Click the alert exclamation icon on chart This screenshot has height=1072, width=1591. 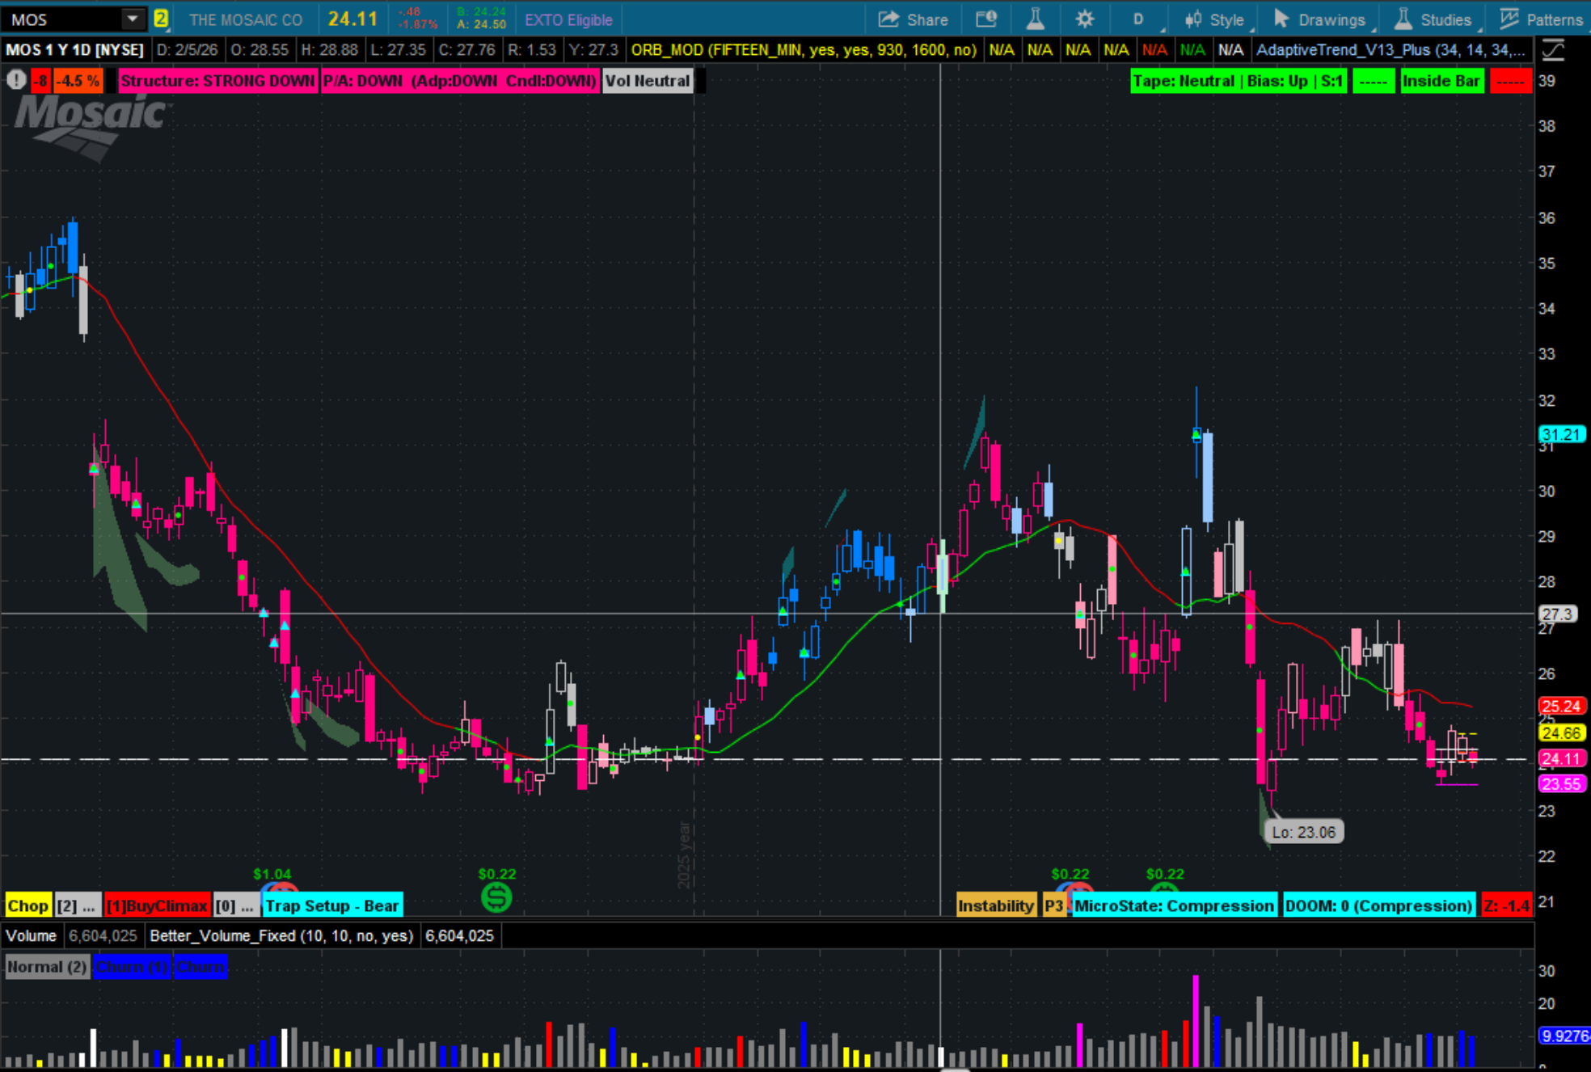tap(15, 80)
